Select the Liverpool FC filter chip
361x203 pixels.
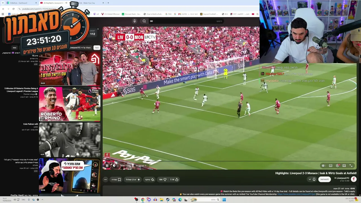80,48
